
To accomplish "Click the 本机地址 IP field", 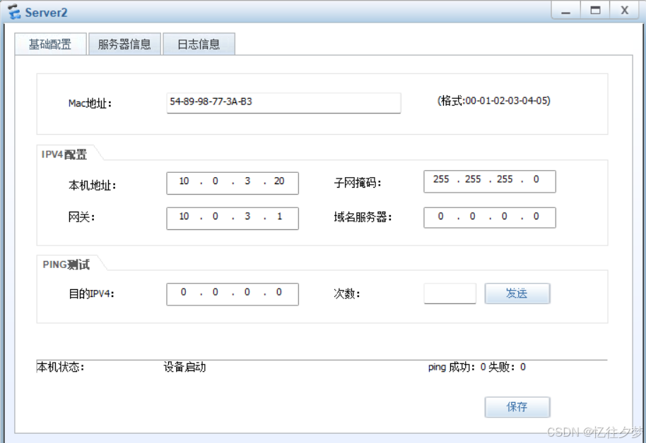I will [x=233, y=183].
